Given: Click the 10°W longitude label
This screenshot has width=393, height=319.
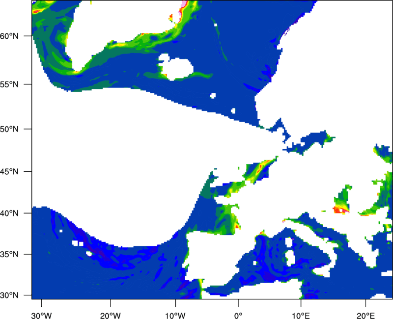Looking at the screenshot, I should pos(175,316).
